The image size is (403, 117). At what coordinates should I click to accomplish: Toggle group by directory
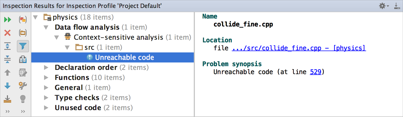[x=23, y=33]
